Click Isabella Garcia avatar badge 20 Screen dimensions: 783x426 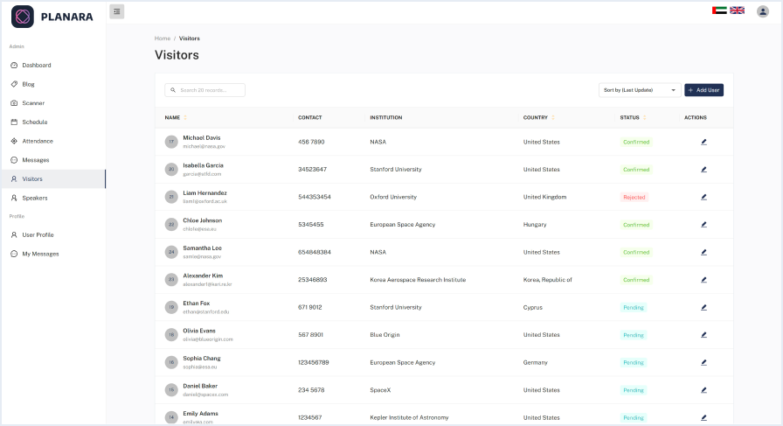point(171,170)
